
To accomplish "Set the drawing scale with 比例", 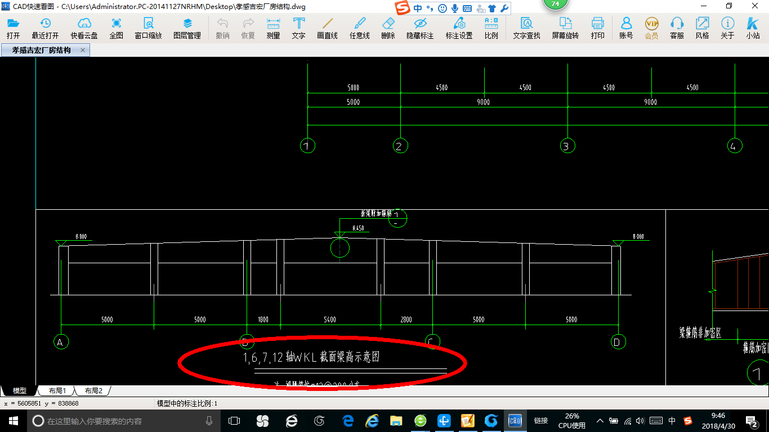I will point(491,28).
